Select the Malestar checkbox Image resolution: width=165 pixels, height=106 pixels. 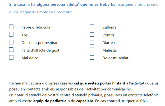92,50
